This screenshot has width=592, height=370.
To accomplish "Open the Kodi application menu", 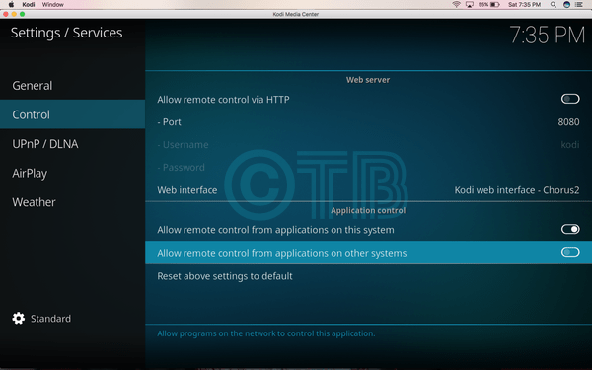I will click(29, 5).
